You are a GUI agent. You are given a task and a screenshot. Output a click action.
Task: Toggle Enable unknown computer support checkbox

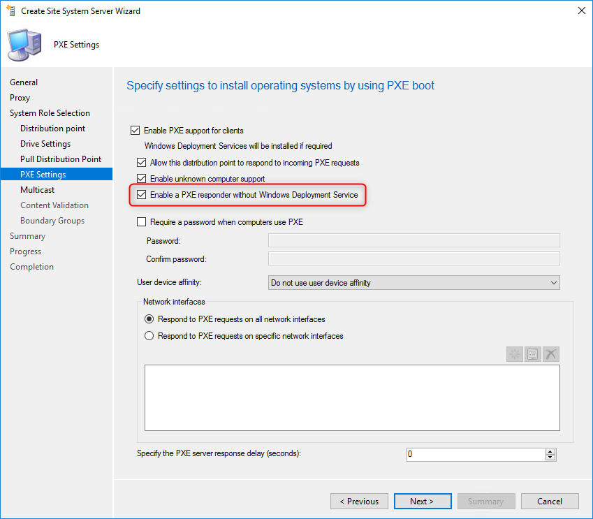(142, 179)
